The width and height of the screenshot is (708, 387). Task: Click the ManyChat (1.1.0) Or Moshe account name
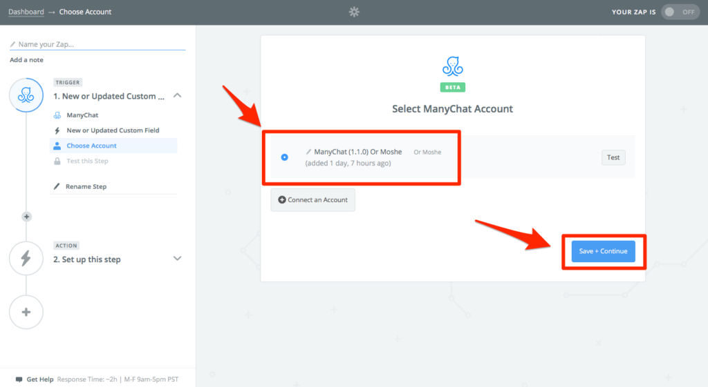click(x=358, y=152)
